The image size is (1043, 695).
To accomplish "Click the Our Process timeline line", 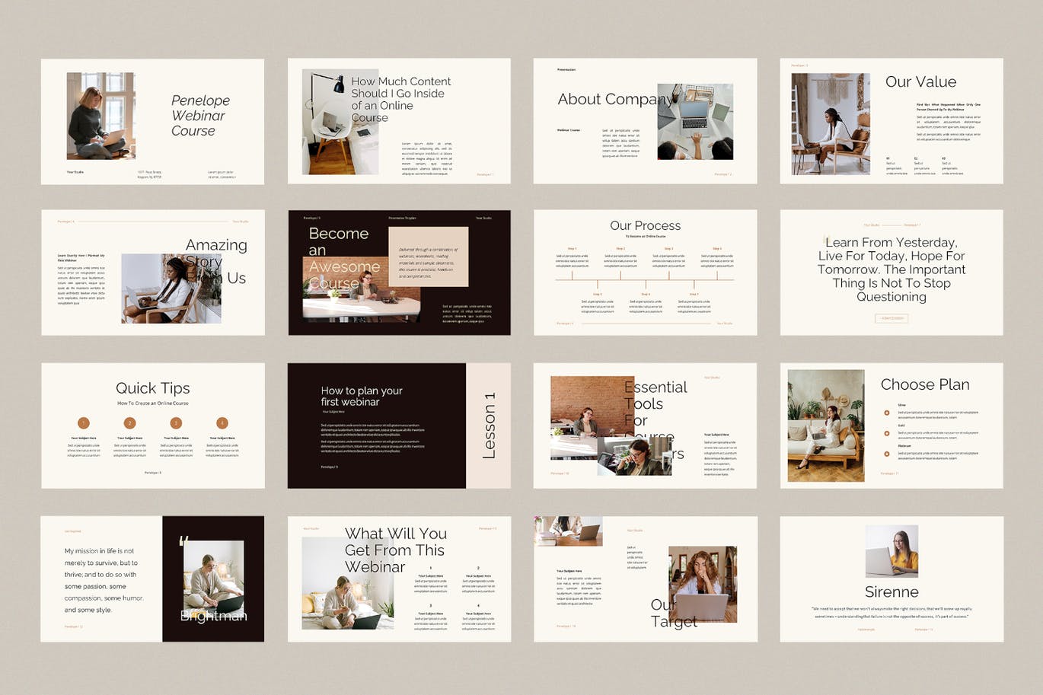I will pyautogui.click(x=645, y=280).
